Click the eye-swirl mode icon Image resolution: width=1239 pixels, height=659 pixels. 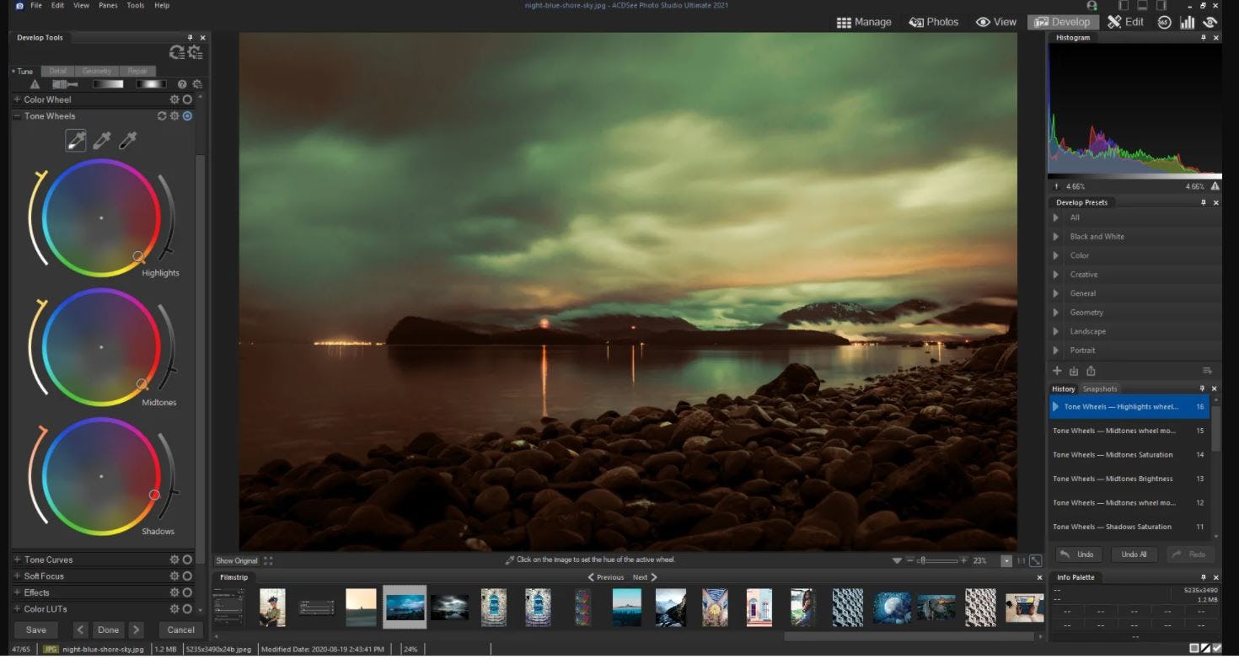pos(1211,22)
